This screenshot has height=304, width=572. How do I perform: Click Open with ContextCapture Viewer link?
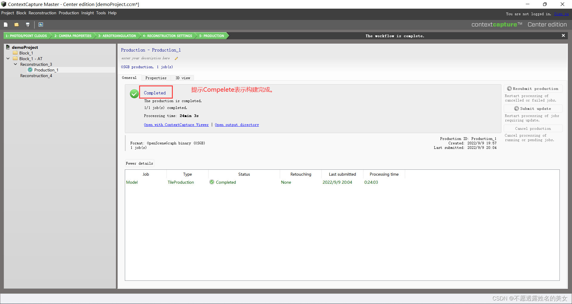176,125
